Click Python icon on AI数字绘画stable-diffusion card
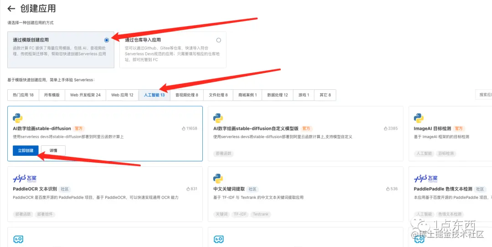 click(x=18, y=118)
